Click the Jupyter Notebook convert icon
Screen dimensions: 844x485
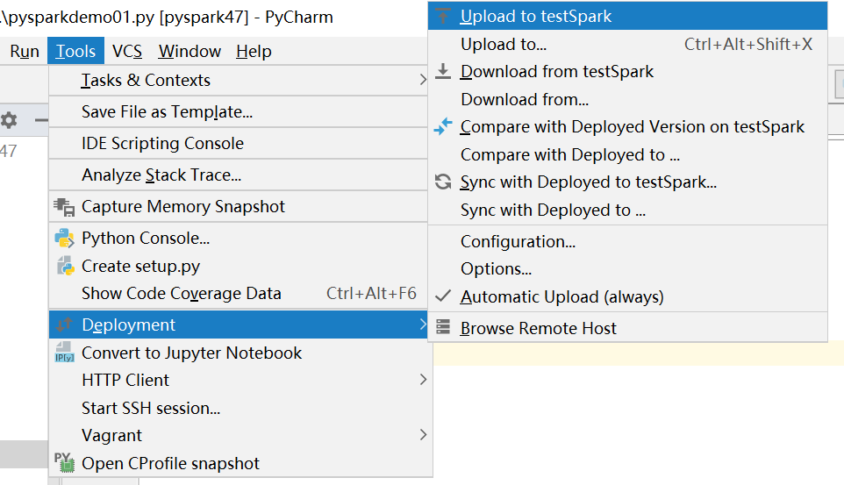point(64,353)
